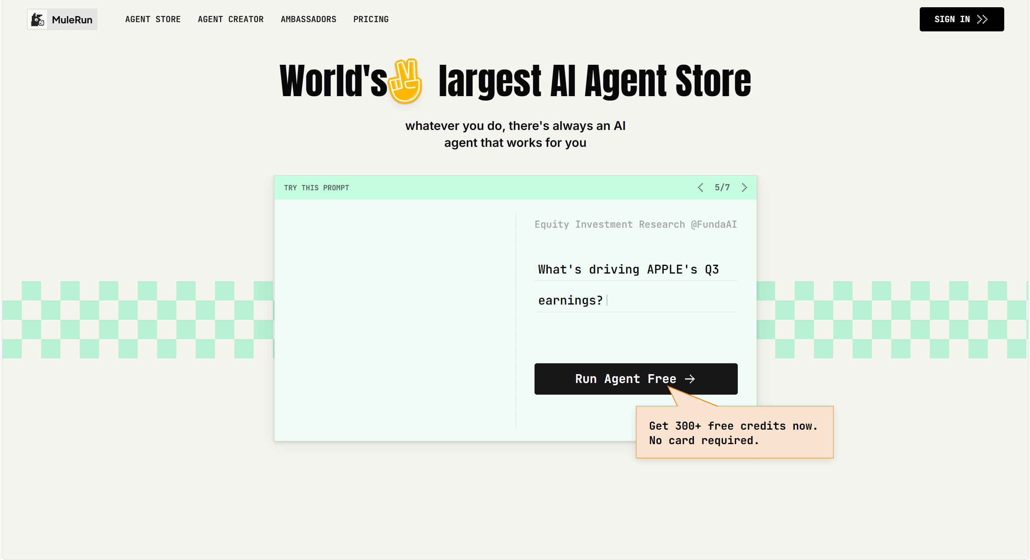The image size is (1030, 560).
Task: Go to the Ambassadors page
Action: pos(308,19)
